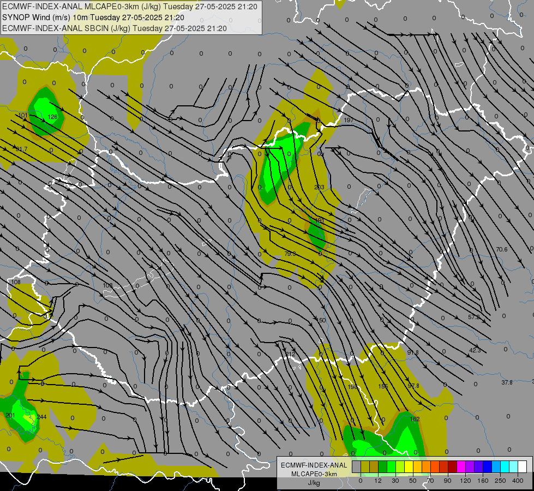
Task: Pick the maroon dark red legend swatch
Action: (x=452, y=466)
